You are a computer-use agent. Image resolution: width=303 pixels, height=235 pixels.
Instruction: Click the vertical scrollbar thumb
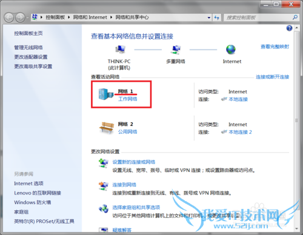(x=296, y=121)
